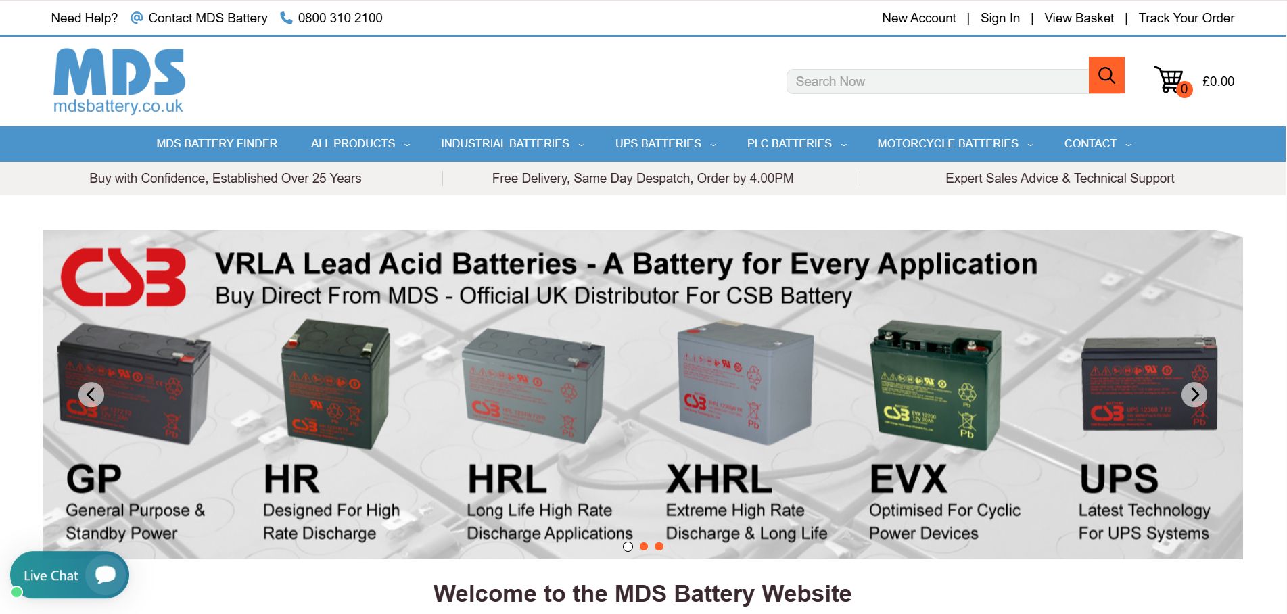Advance the carousel with the right arrow

(1195, 394)
